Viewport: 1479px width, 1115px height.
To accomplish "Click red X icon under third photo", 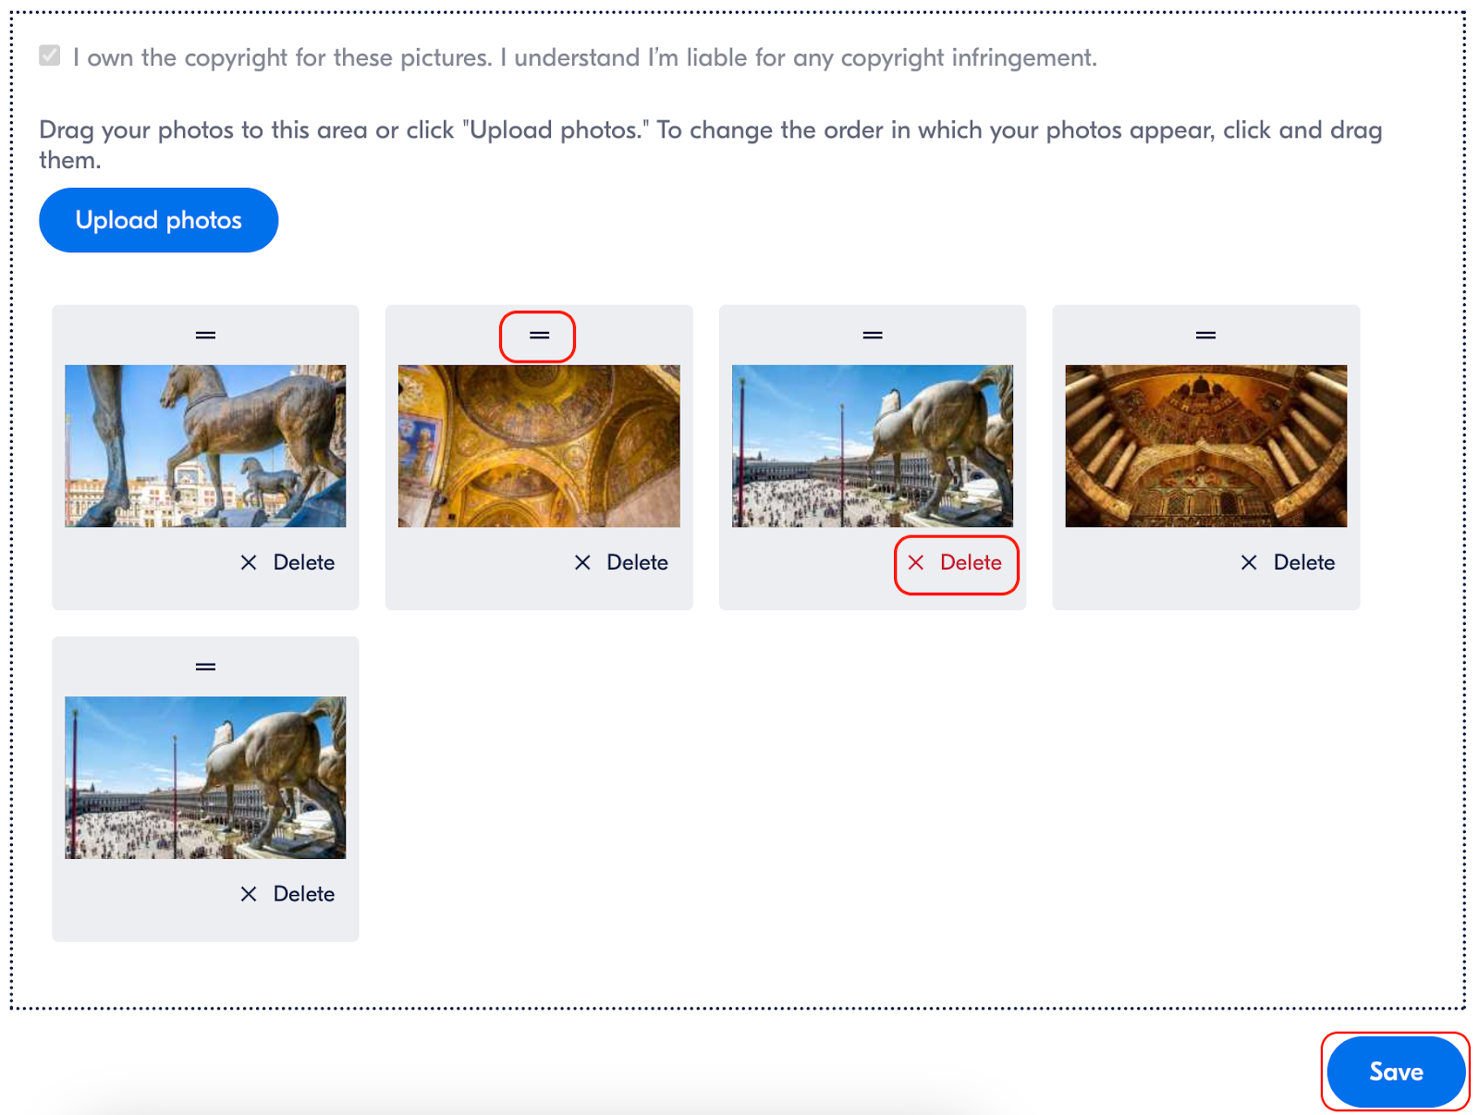I will (916, 562).
